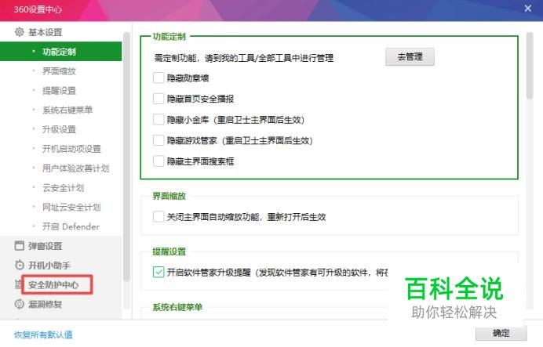The width and height of the screenshot is (543, 347).
Task: Select 云安全计划 sidebar item
Action: (x=63, y=188)
